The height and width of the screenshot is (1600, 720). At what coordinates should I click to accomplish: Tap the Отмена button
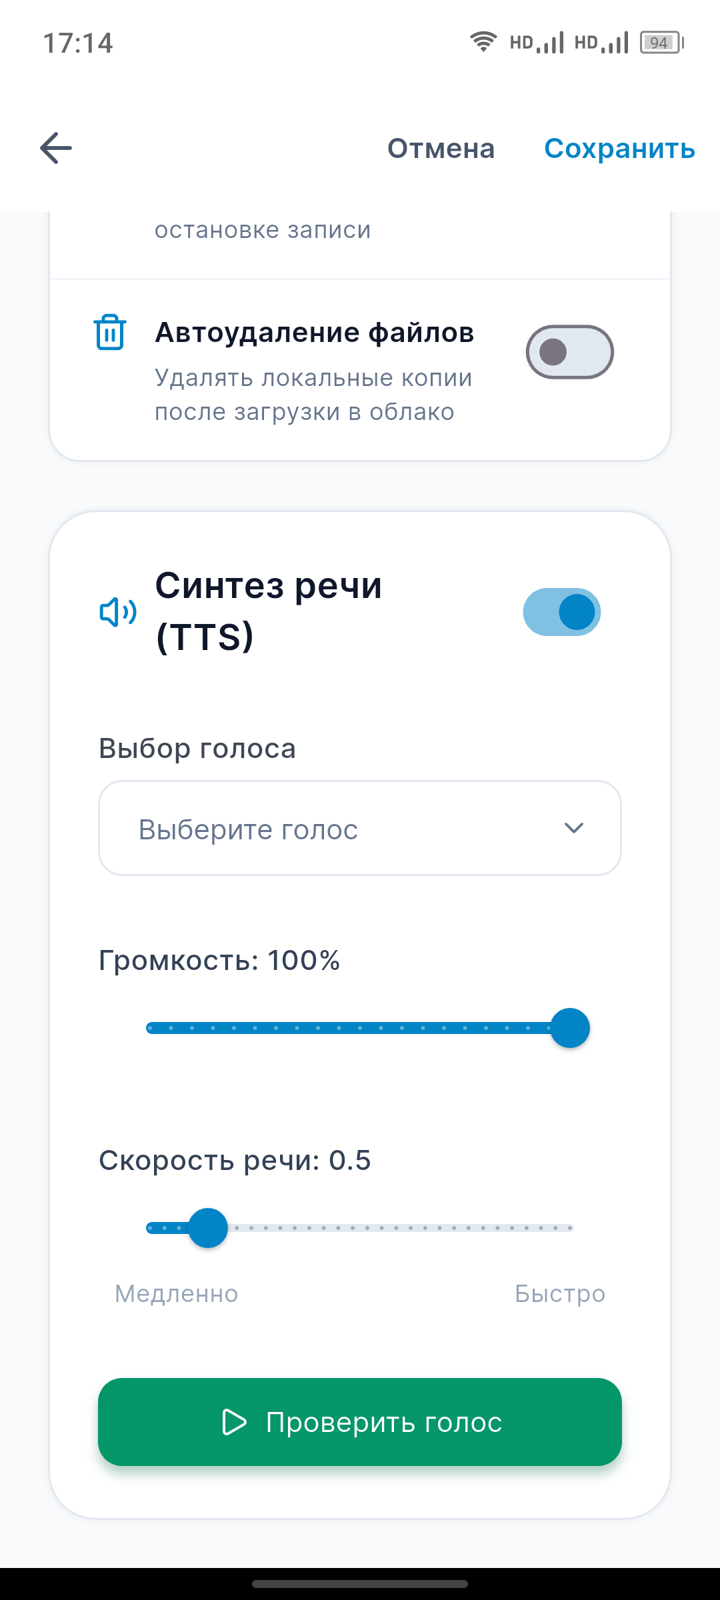441,148
